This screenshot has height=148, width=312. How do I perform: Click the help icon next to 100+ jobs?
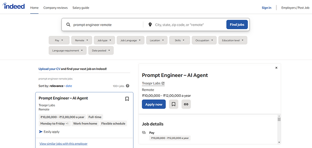tap(127, 86)
